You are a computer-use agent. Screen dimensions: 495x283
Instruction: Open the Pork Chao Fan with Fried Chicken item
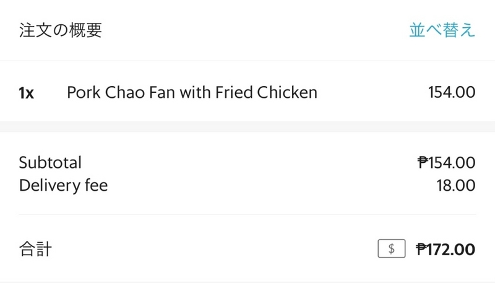(192, 92)
